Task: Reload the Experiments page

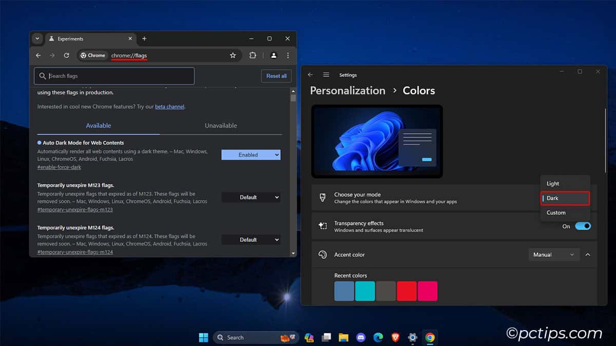Action: 67,55
